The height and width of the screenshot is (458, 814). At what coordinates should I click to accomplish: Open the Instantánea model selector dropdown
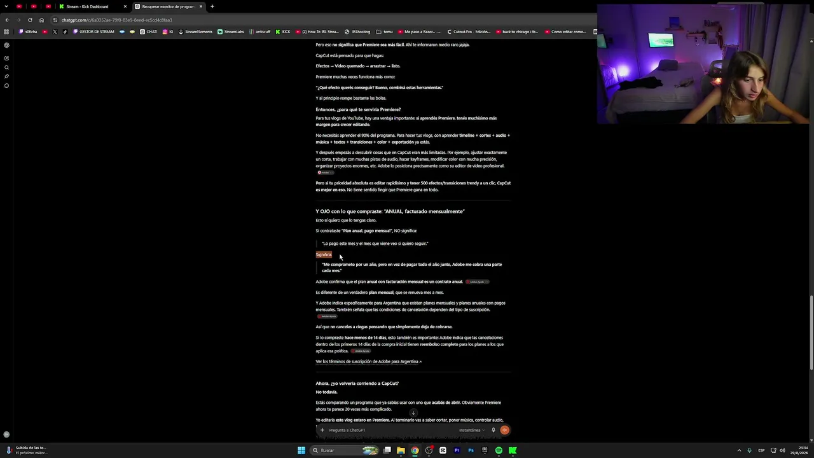point(472,430)
